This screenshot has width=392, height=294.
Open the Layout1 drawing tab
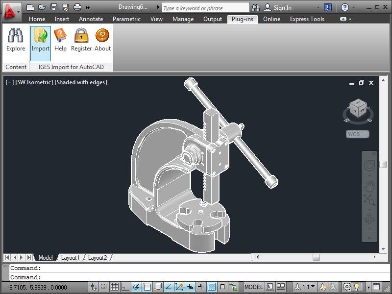70,258
